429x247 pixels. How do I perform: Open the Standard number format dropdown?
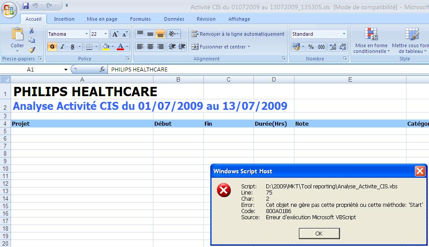(x=344, y=34)
